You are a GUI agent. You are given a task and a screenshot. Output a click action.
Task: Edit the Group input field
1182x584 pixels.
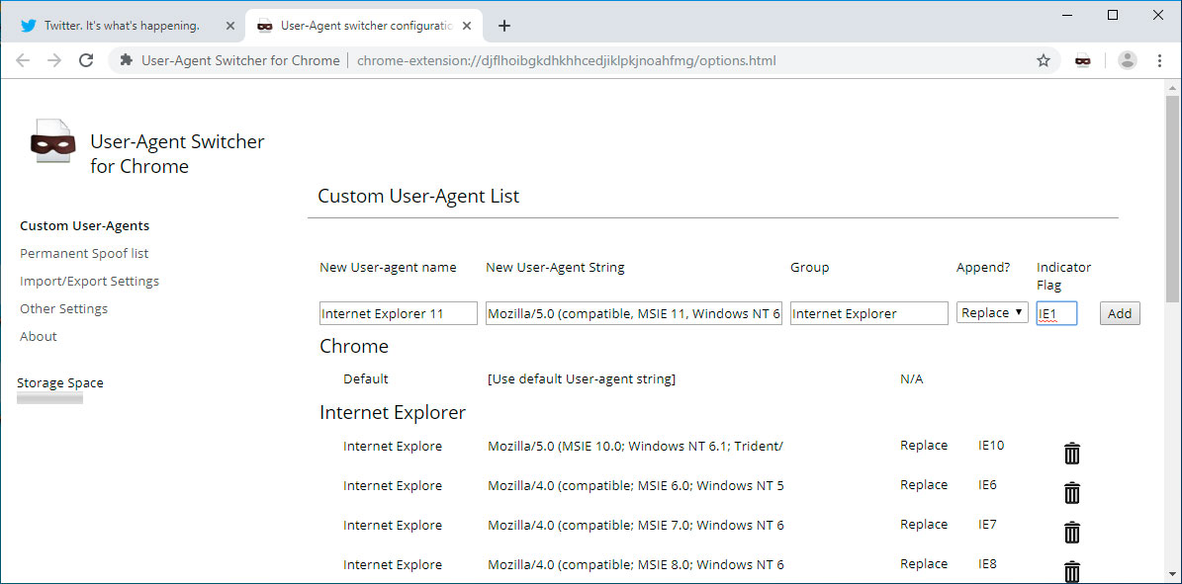(x=868, y=313)
